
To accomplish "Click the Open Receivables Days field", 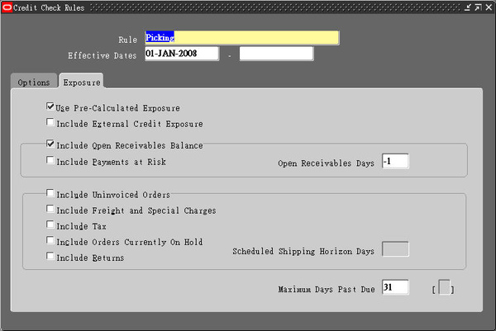I will (395, 162).
